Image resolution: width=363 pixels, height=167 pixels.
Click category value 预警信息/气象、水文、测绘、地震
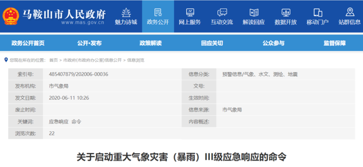tap(260, 74)
